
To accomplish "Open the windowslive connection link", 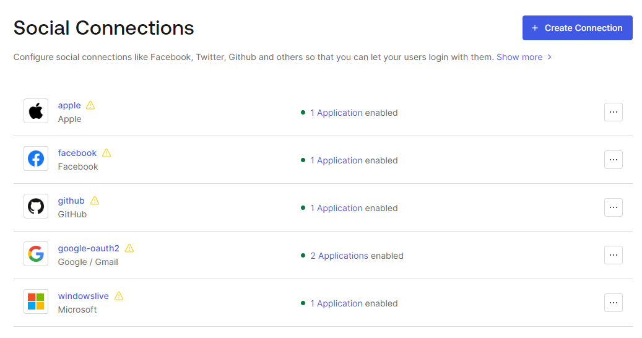I will pos(83,296).
